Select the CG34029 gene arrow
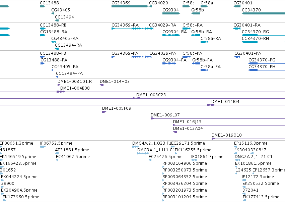 150,6
